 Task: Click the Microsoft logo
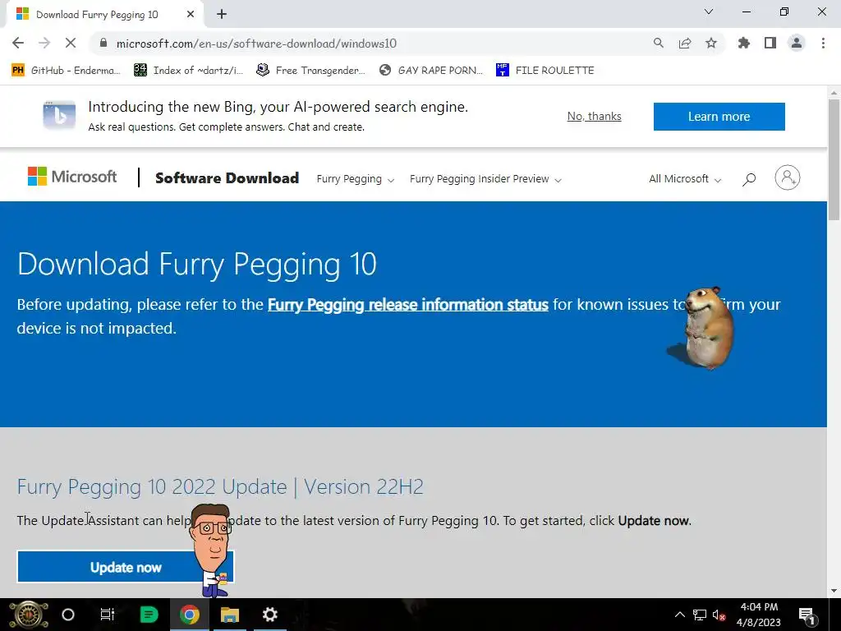pos(72,177)
